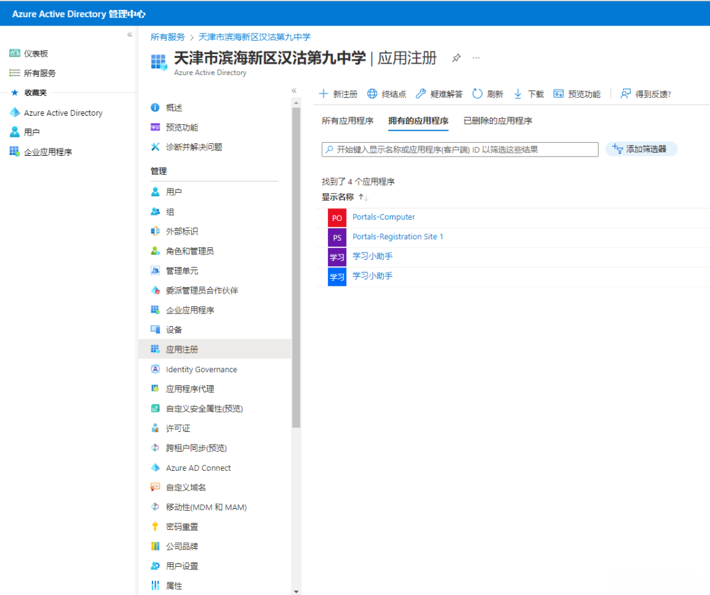710x595 pixels.
Task: Open 角色和管理员 icon
Action: (x=155, y=251)
